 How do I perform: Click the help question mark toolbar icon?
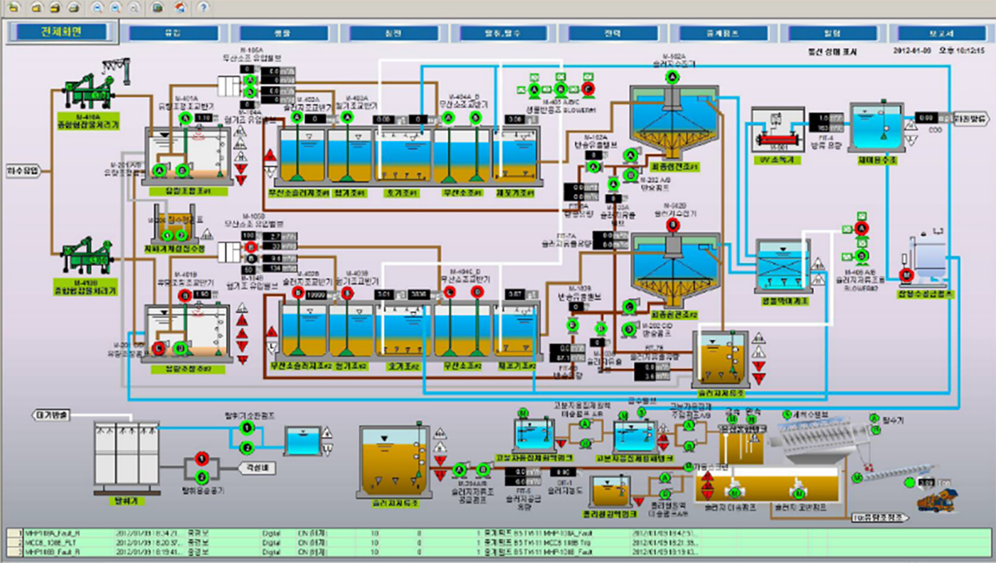203,8
